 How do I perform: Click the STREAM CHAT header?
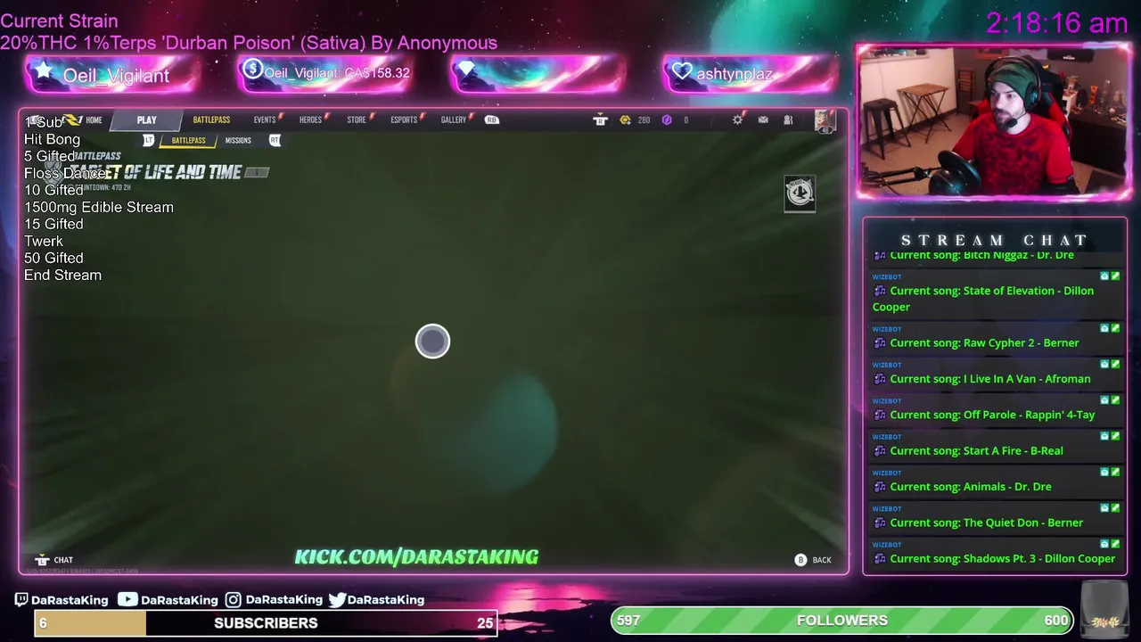click(x=995, y=240)
